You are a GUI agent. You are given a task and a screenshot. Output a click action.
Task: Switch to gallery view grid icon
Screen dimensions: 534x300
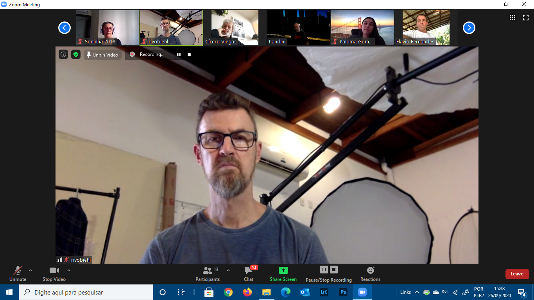(x=512, y=18)
